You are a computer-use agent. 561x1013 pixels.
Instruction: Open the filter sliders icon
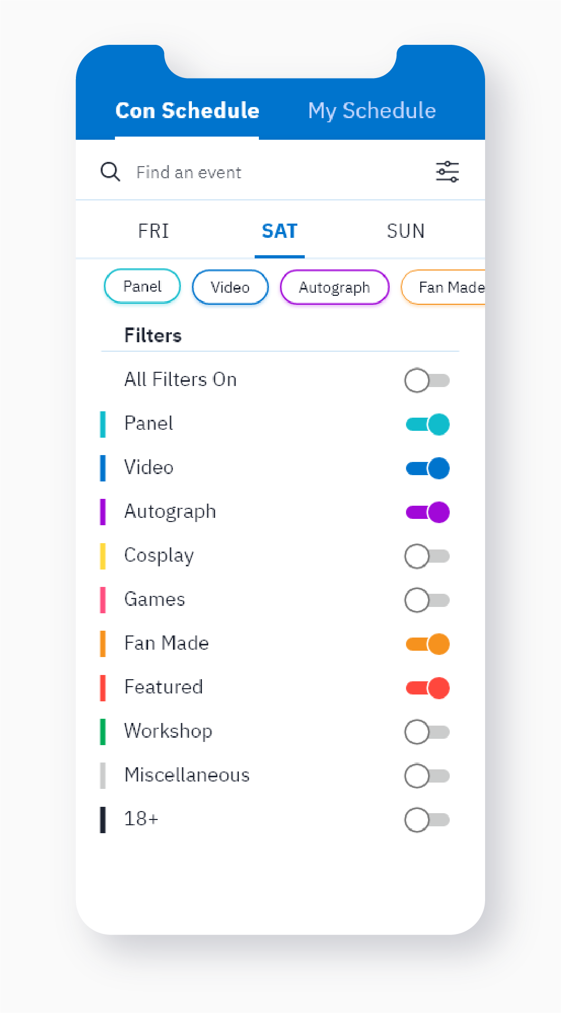coord(447,172)
